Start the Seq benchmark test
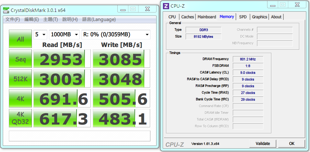 20,59
